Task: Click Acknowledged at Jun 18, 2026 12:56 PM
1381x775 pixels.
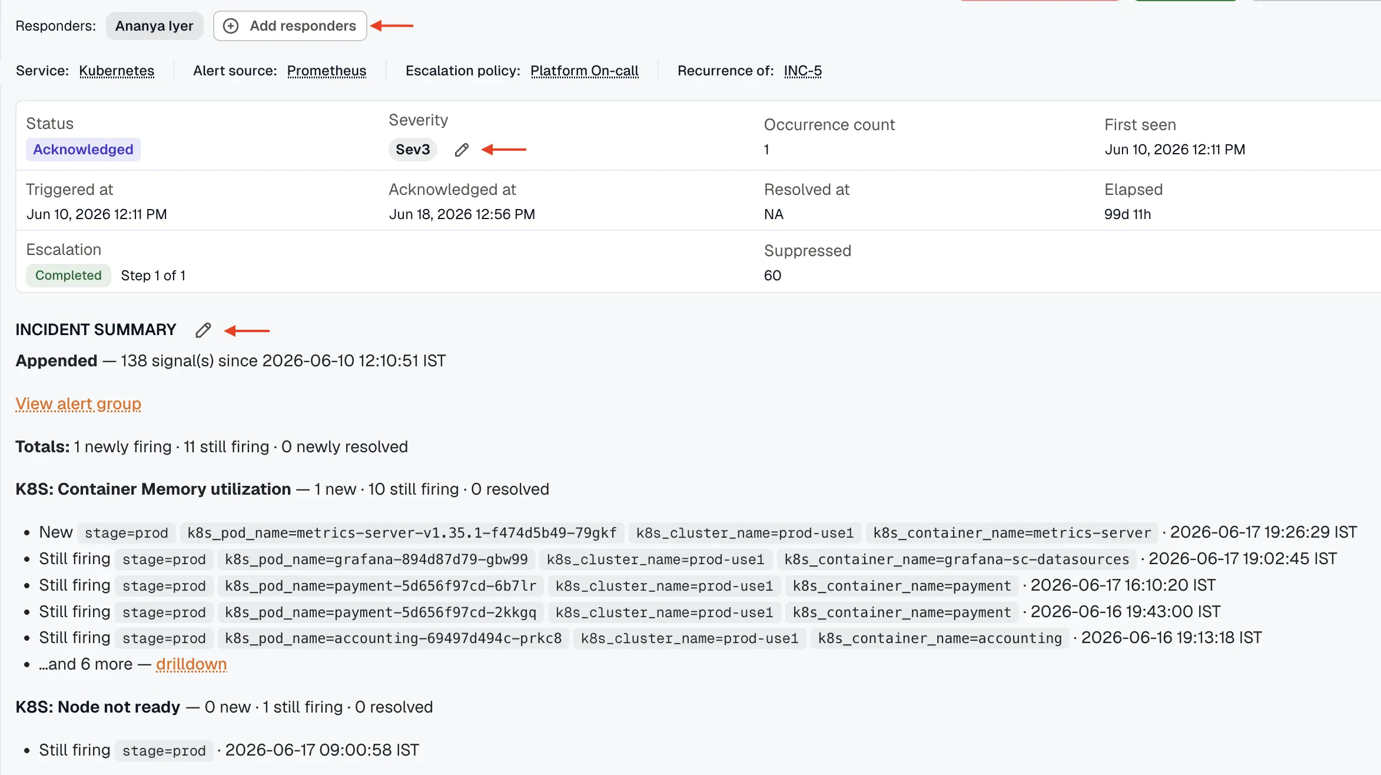Action: pyautogui.click(x=462, y=214)
